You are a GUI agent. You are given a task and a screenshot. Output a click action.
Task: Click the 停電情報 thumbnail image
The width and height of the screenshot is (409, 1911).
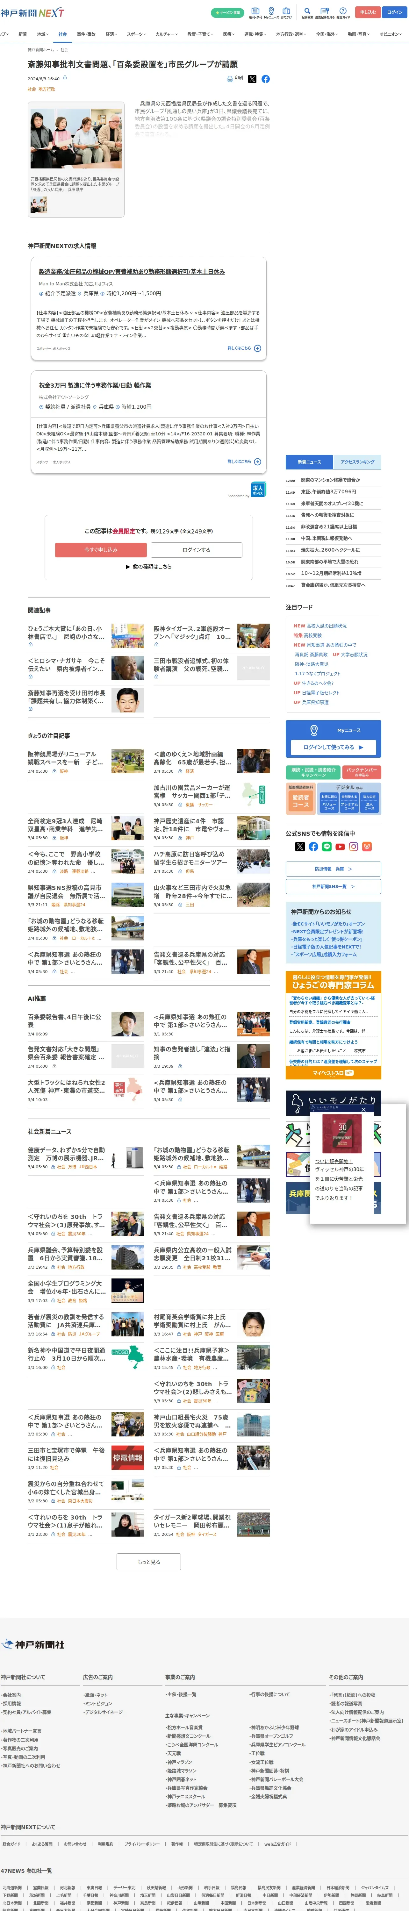click(x=128, y=1458)
